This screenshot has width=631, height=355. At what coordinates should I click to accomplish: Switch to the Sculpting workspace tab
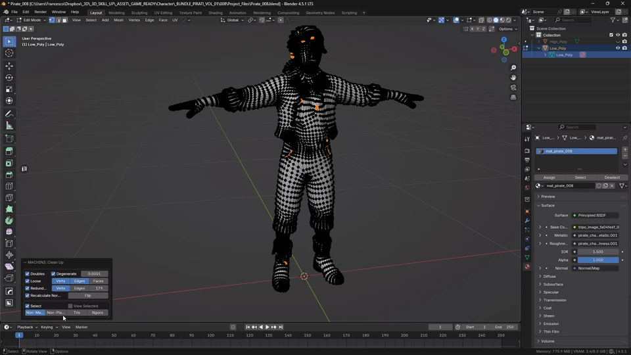(x=139, y=12)
